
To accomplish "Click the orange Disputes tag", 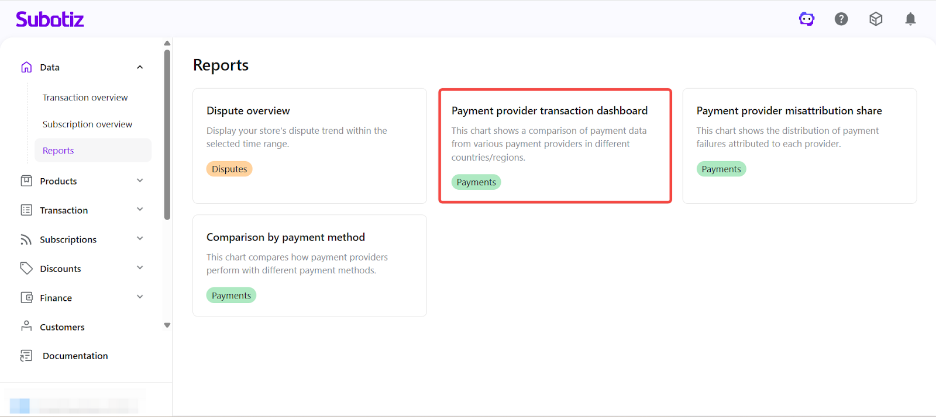I will pos(229,169).
